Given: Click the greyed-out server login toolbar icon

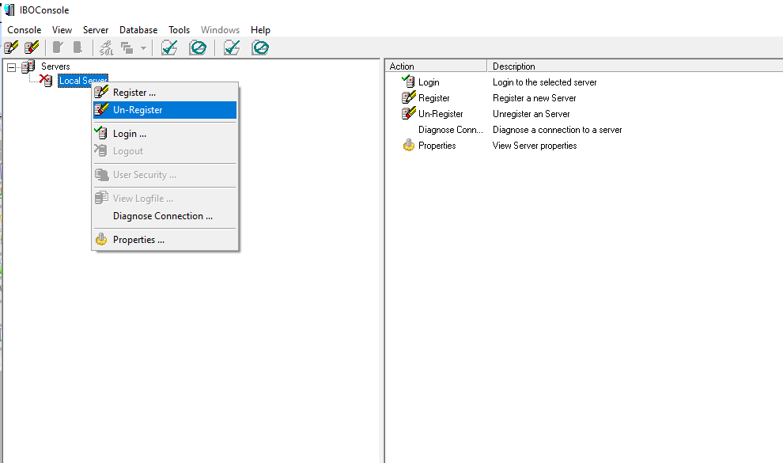Looking at the screenshot, I should point(58,48).
